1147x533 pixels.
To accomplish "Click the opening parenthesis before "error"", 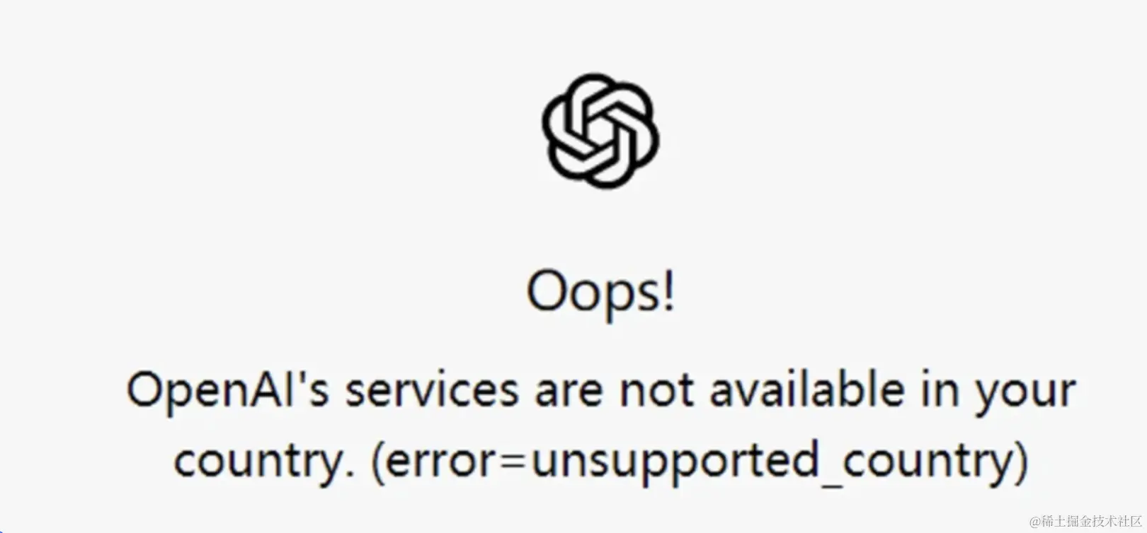I will [378, 463].
